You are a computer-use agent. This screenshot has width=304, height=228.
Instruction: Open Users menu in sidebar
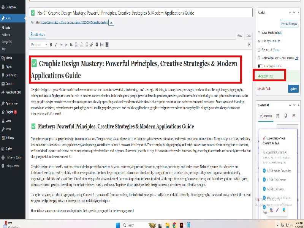tap(8, 120)
